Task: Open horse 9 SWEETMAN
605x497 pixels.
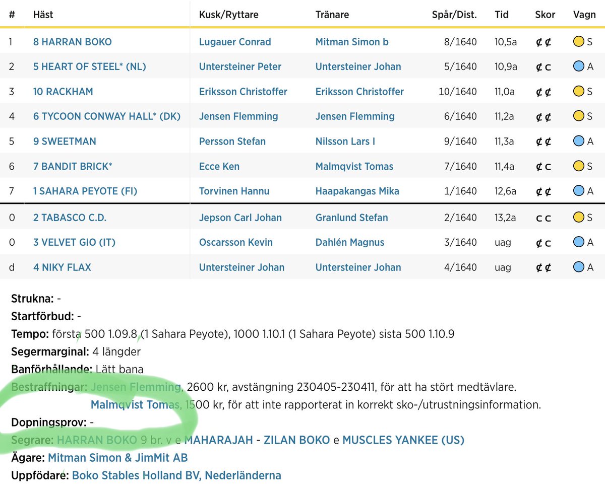Action: [x=65, y=141]
